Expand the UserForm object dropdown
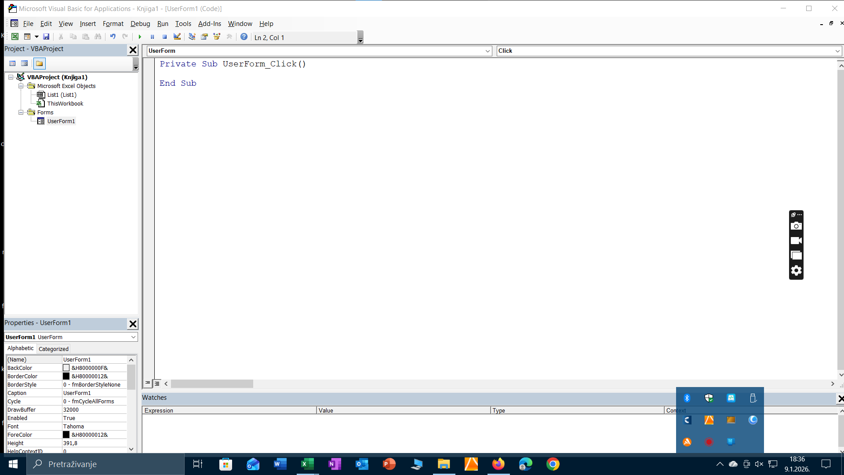Screen dimensions: 844x475 [x=487, y=51]
